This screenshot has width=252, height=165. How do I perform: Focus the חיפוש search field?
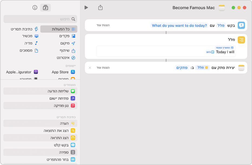tap(40, 19)
